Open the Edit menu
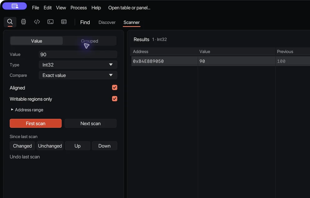Screen dimensions: 310x198 tap(48, 8)
